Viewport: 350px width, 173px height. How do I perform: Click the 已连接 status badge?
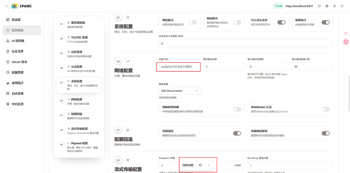(278, 6)
